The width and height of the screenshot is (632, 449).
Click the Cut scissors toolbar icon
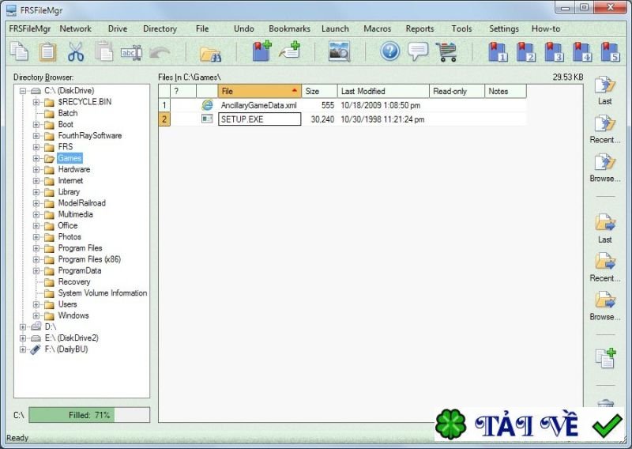pyautogui.click(x=76, y=51)
